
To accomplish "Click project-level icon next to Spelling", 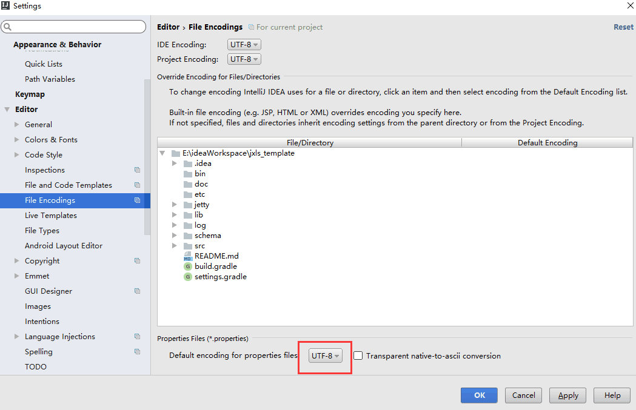I will 137,351.
